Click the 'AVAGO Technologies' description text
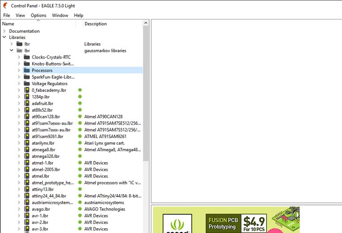The image size is (342, 233). 104,209
